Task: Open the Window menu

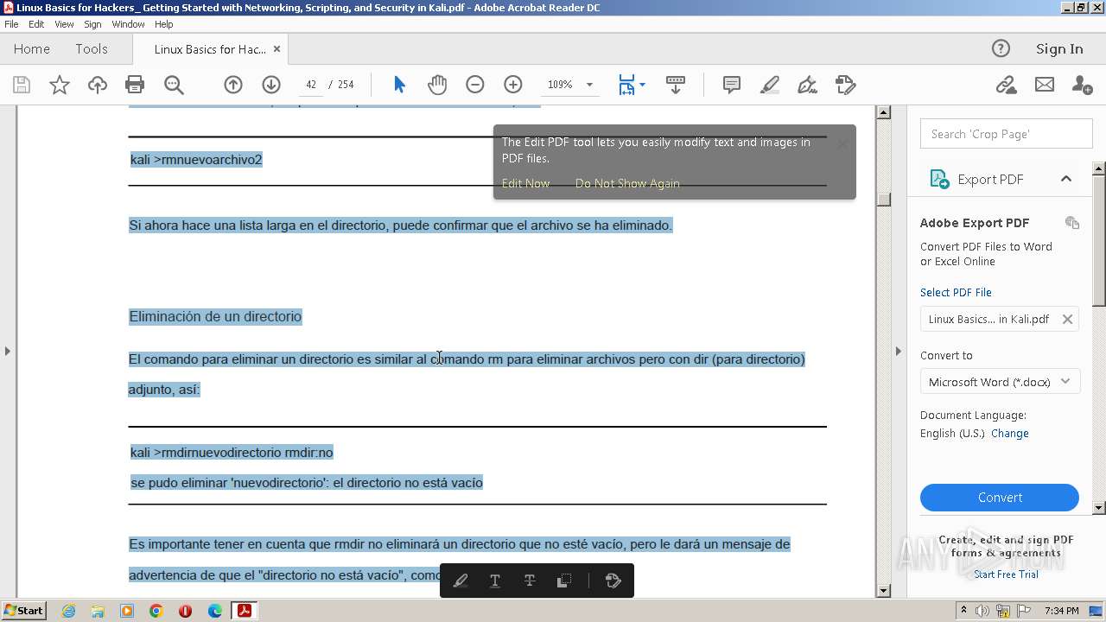Action: pos(128,24)
